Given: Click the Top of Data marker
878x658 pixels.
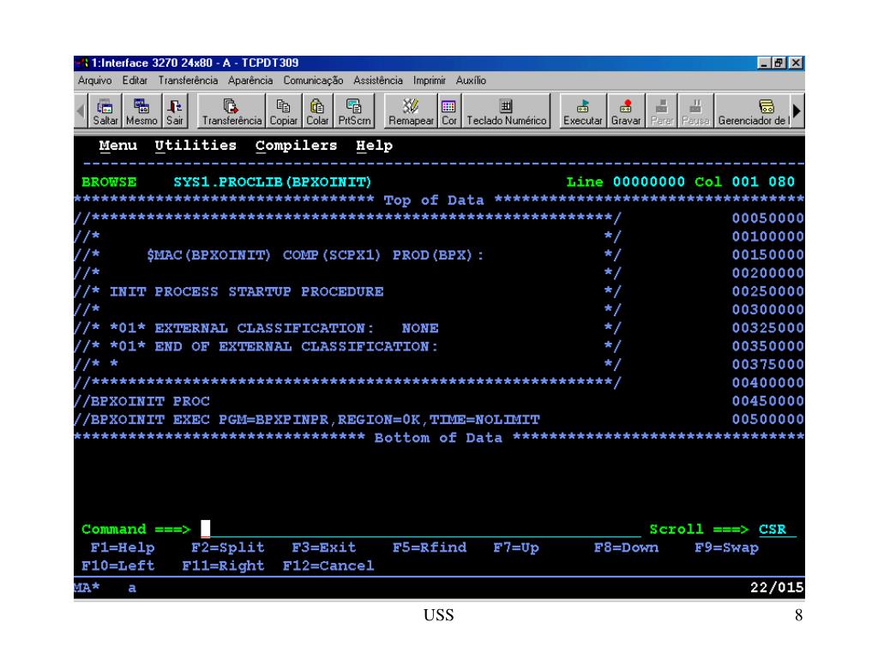Looking at the screenshot, I should tap(434, 200).
